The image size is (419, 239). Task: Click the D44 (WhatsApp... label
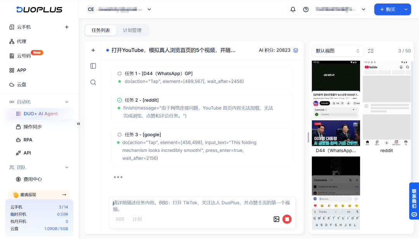(x=336, y=151)
